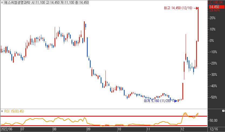This screenshot has height=132, width=225.
Task: Click the 2022/06 label on the date axis
Action: (7, 129)
